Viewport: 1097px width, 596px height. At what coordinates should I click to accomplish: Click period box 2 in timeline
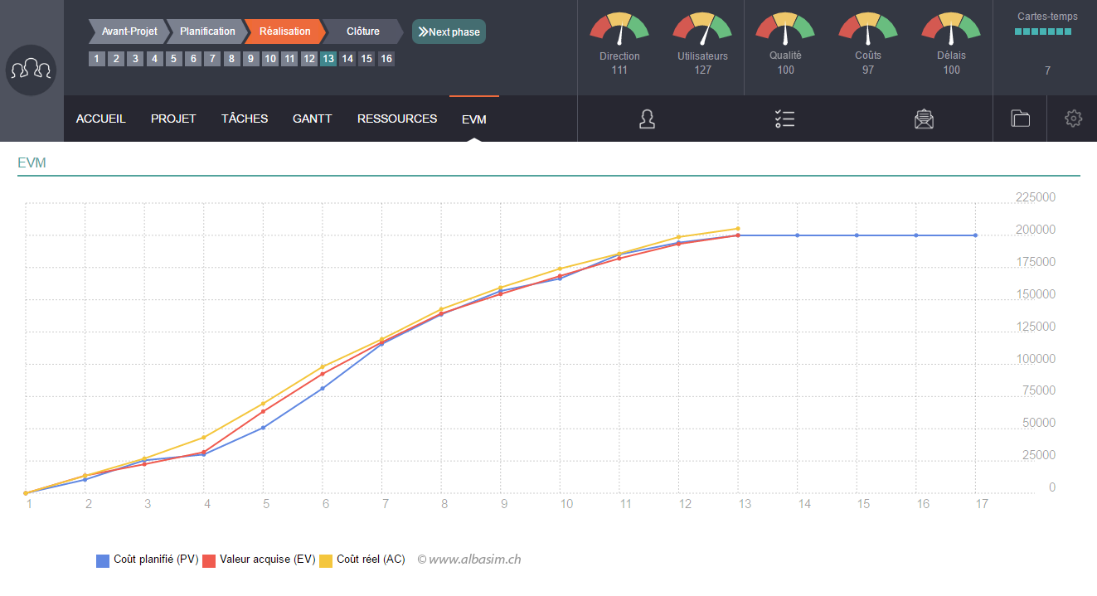click(116, 59)
